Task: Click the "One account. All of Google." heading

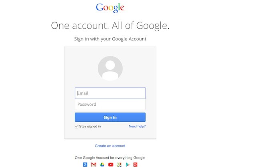Action: click(x=110, y=26)
